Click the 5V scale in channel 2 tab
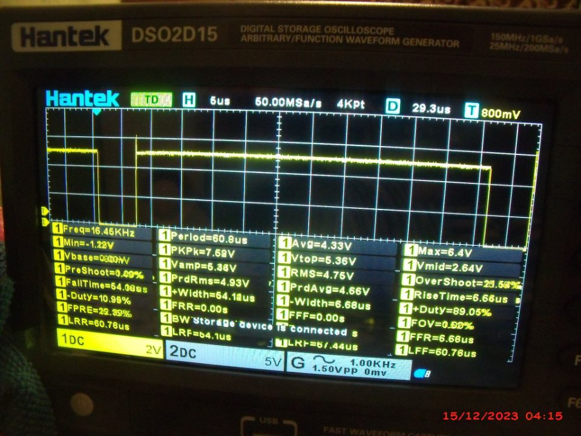This screenshot has width=581, height=436. pyautogui.click(x=274, y=361)
